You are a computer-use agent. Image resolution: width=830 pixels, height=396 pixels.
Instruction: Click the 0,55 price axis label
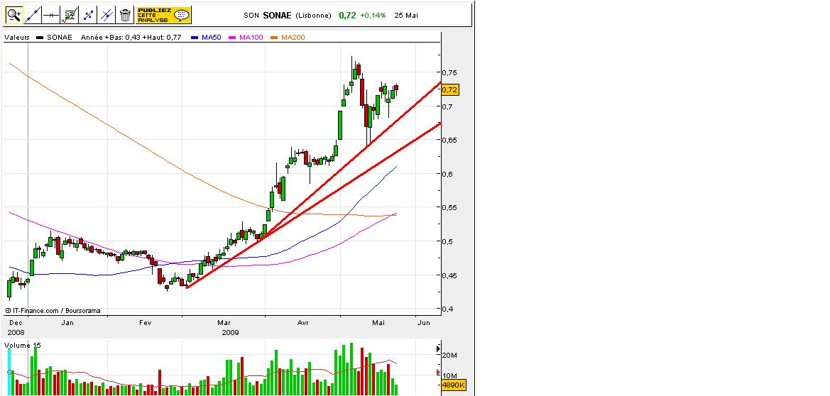pyautogui.click(x=450, y=208)
